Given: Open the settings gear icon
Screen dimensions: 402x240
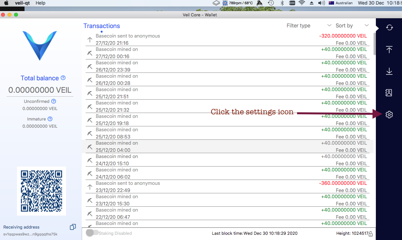Looking at the screenshot, I should (389, 115).
